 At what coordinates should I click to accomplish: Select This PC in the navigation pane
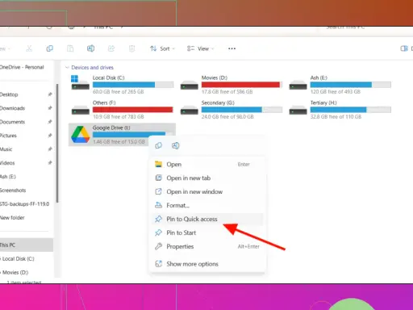click(26, 245)
